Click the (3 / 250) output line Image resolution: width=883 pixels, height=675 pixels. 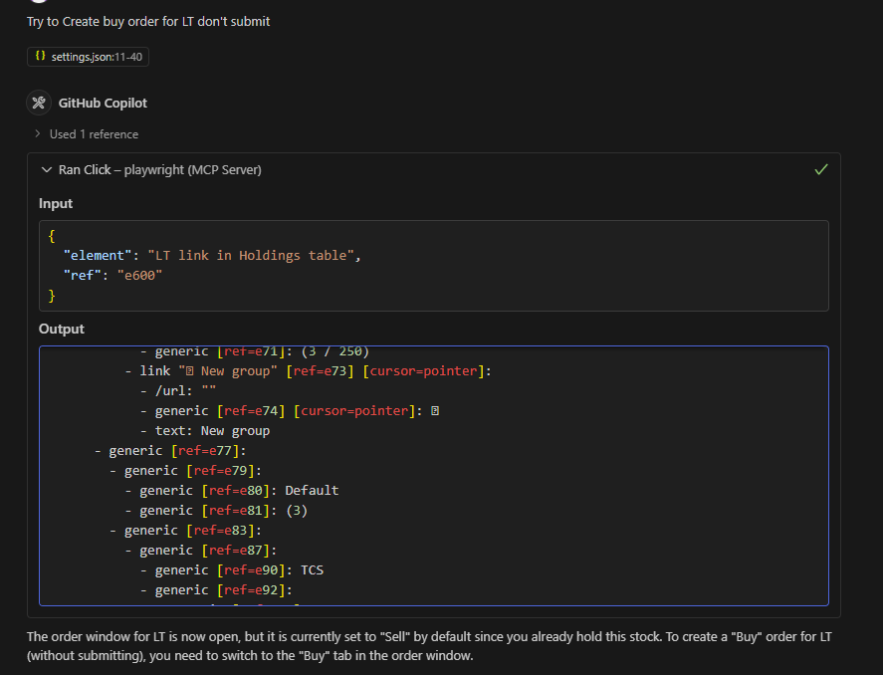pyautogui.click(x=254, y=351)
